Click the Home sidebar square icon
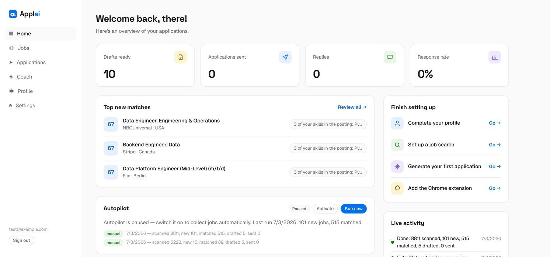This screenshot has height=257, width=550. click(x=11, y=34)
